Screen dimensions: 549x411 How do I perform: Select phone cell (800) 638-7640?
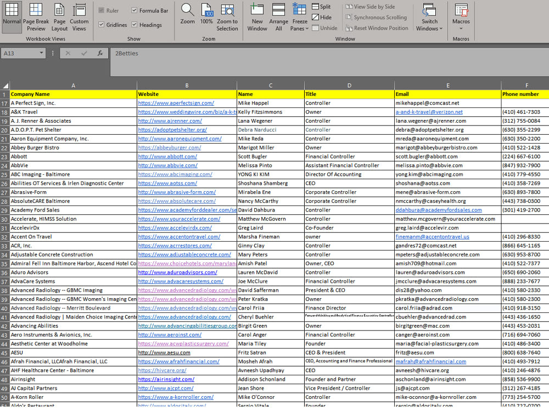525,352
